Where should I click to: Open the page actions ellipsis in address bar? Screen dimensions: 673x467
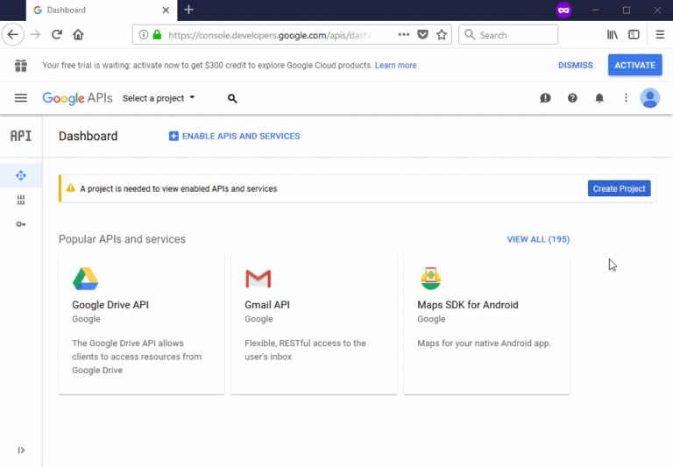403,34
